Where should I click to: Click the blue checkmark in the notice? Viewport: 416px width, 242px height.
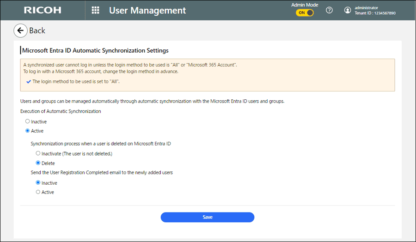29,81
